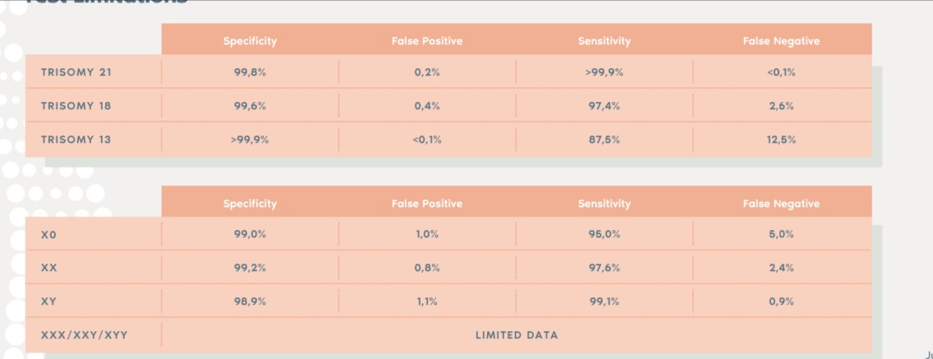Click the 0,9% false negative cell for XY

pyautogui.click(x=781, y=301)
